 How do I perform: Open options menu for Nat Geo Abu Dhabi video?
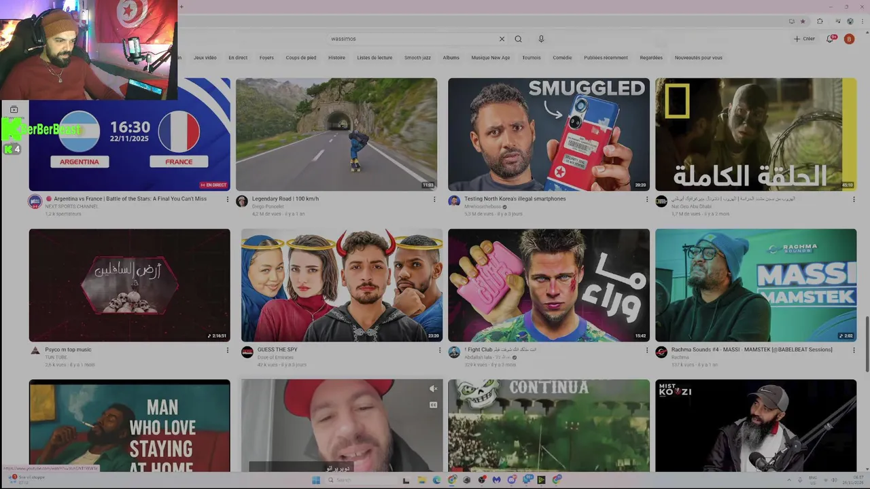click(x=854, y=199)
